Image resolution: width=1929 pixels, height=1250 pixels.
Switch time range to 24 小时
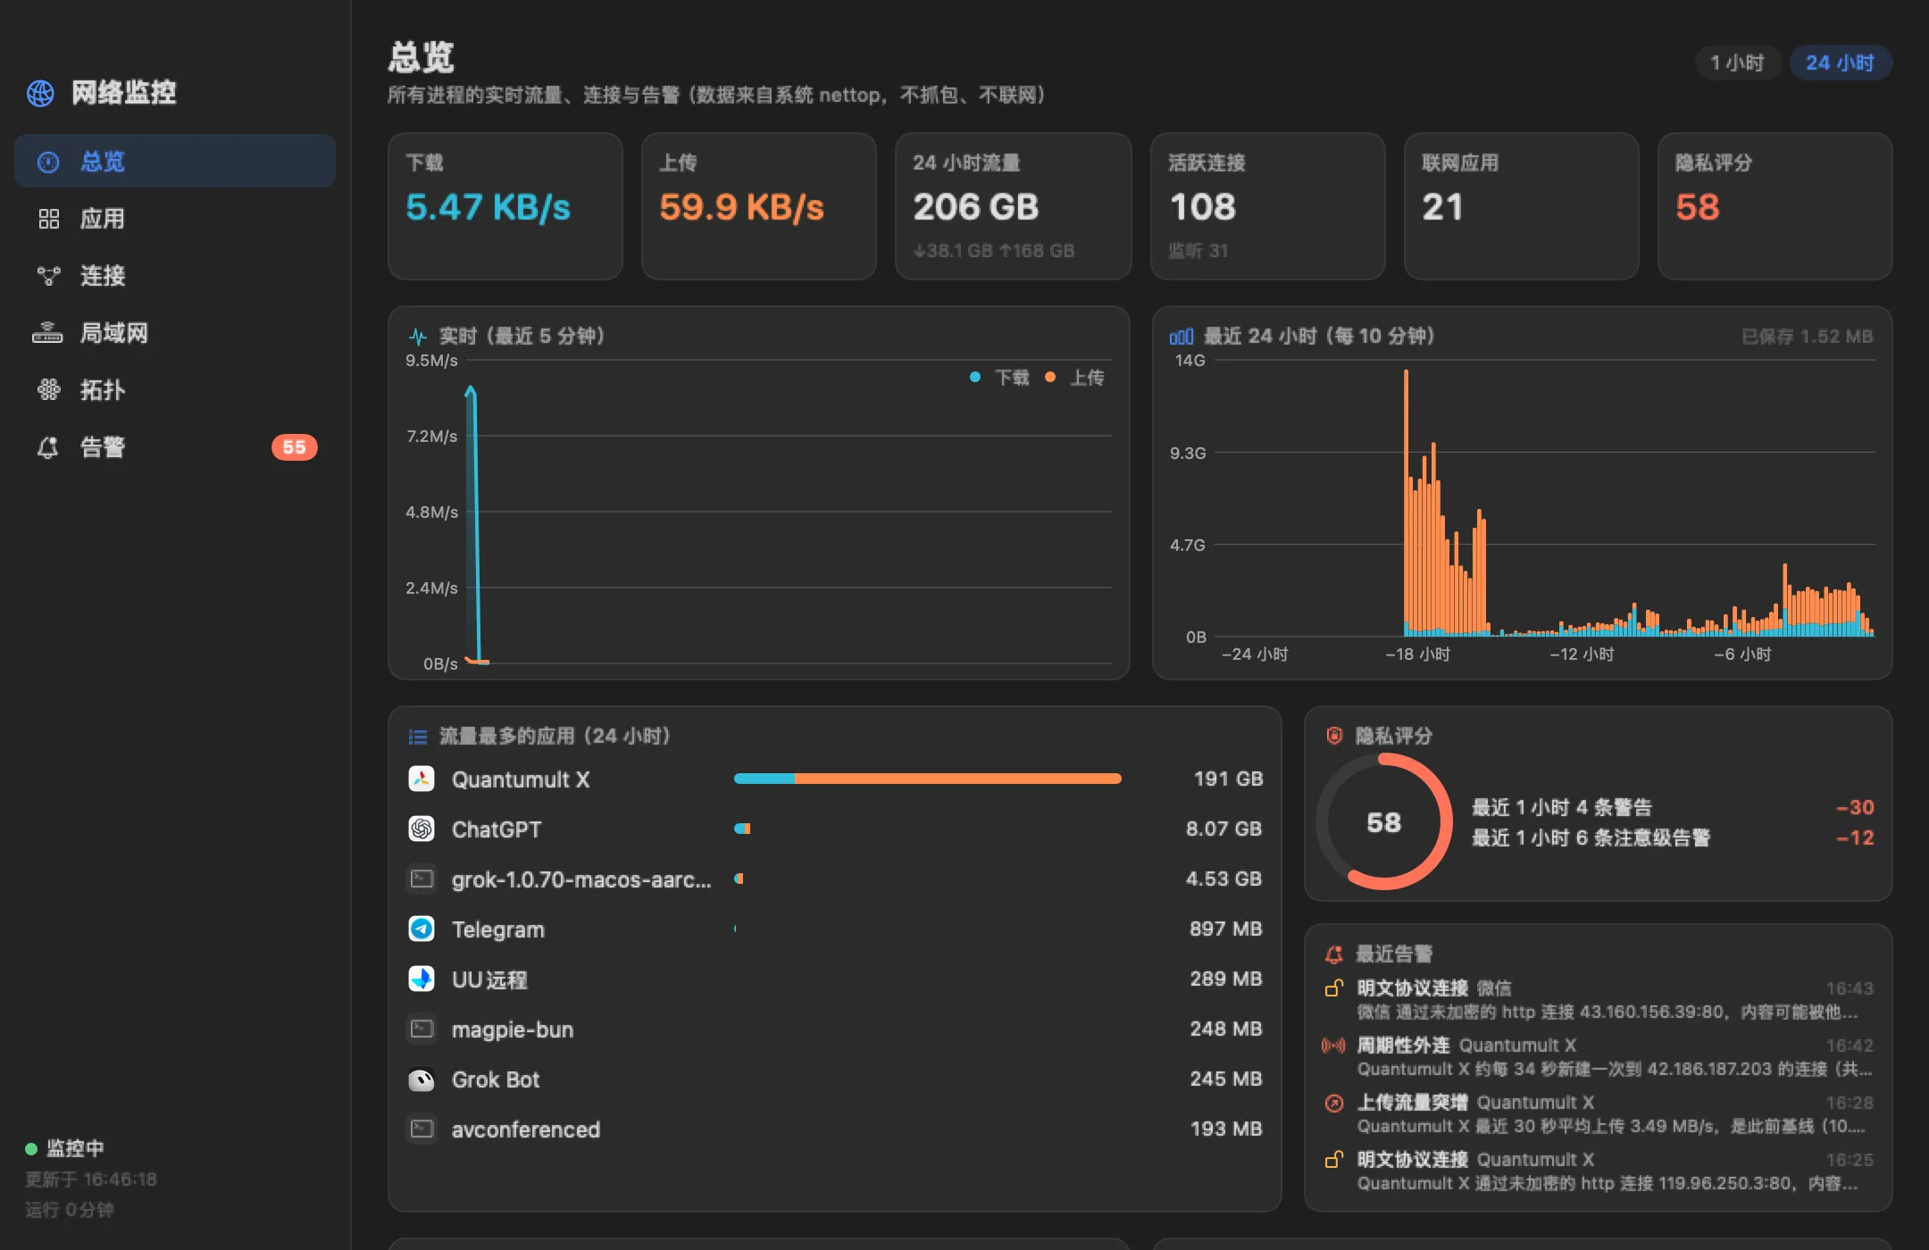point(1840,63)
